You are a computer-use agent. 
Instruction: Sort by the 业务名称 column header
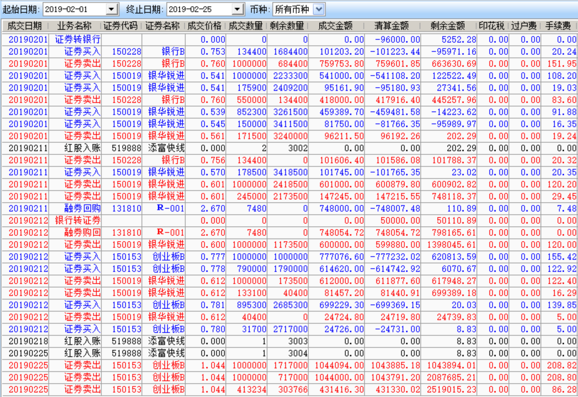(x=75, y=26)
